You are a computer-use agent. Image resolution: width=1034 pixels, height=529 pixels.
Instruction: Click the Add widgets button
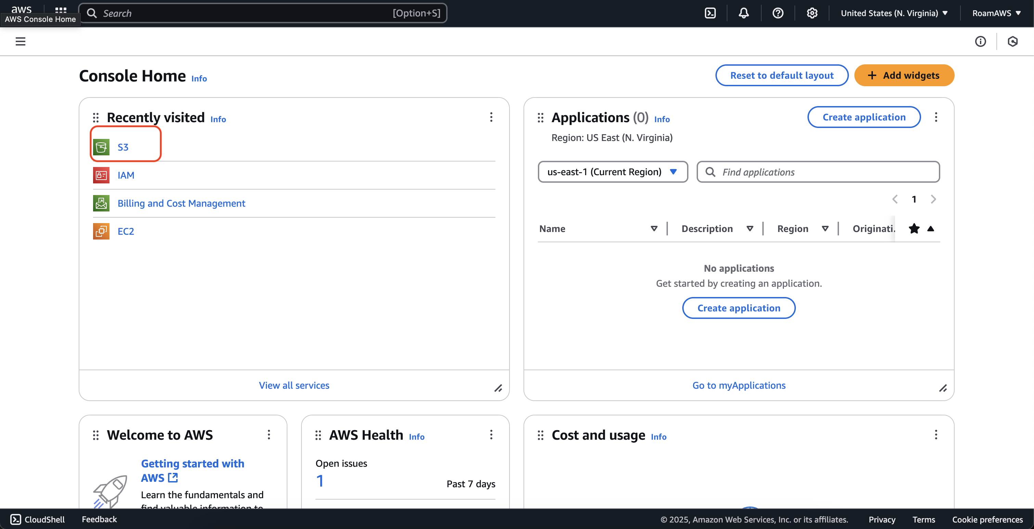pyautogui.click(x=904, y=76)
